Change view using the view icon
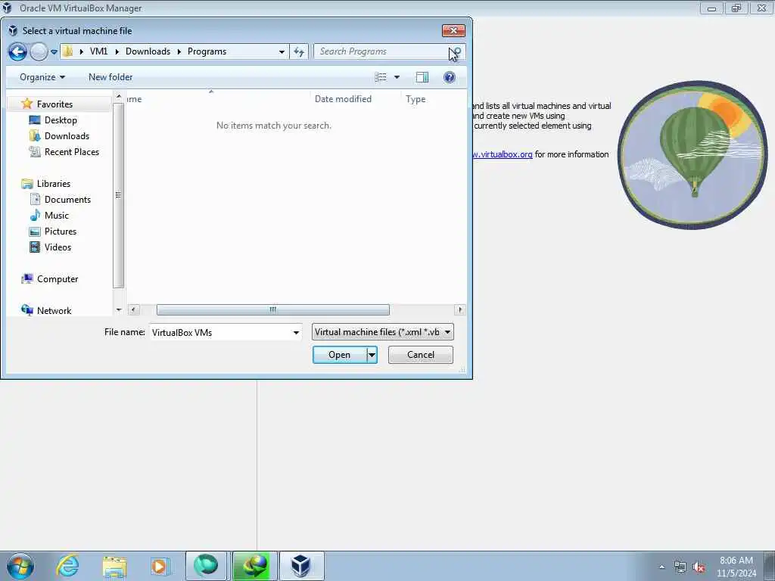Viewport: 775px width, 581px height. click(x=381, y=77)
